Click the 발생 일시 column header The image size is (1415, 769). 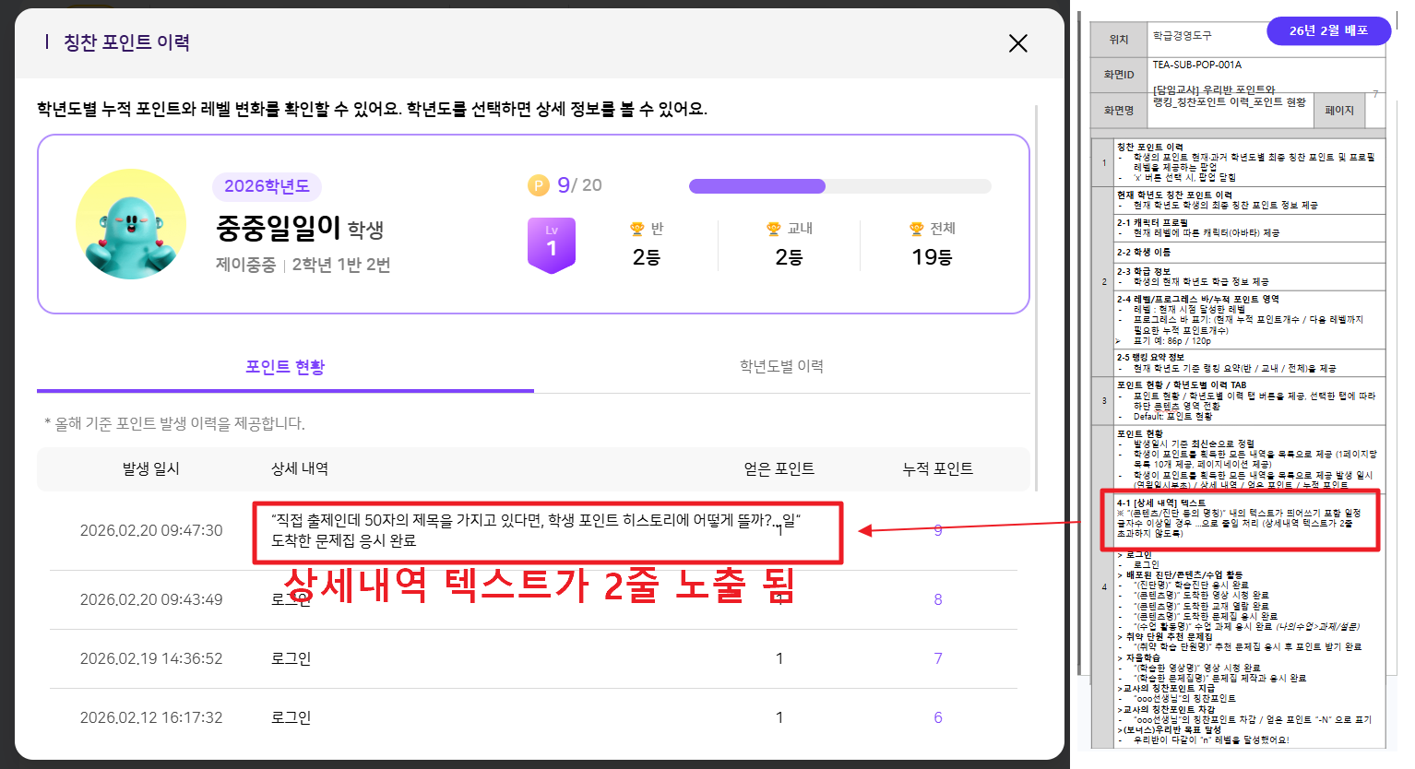click(151, 468)
